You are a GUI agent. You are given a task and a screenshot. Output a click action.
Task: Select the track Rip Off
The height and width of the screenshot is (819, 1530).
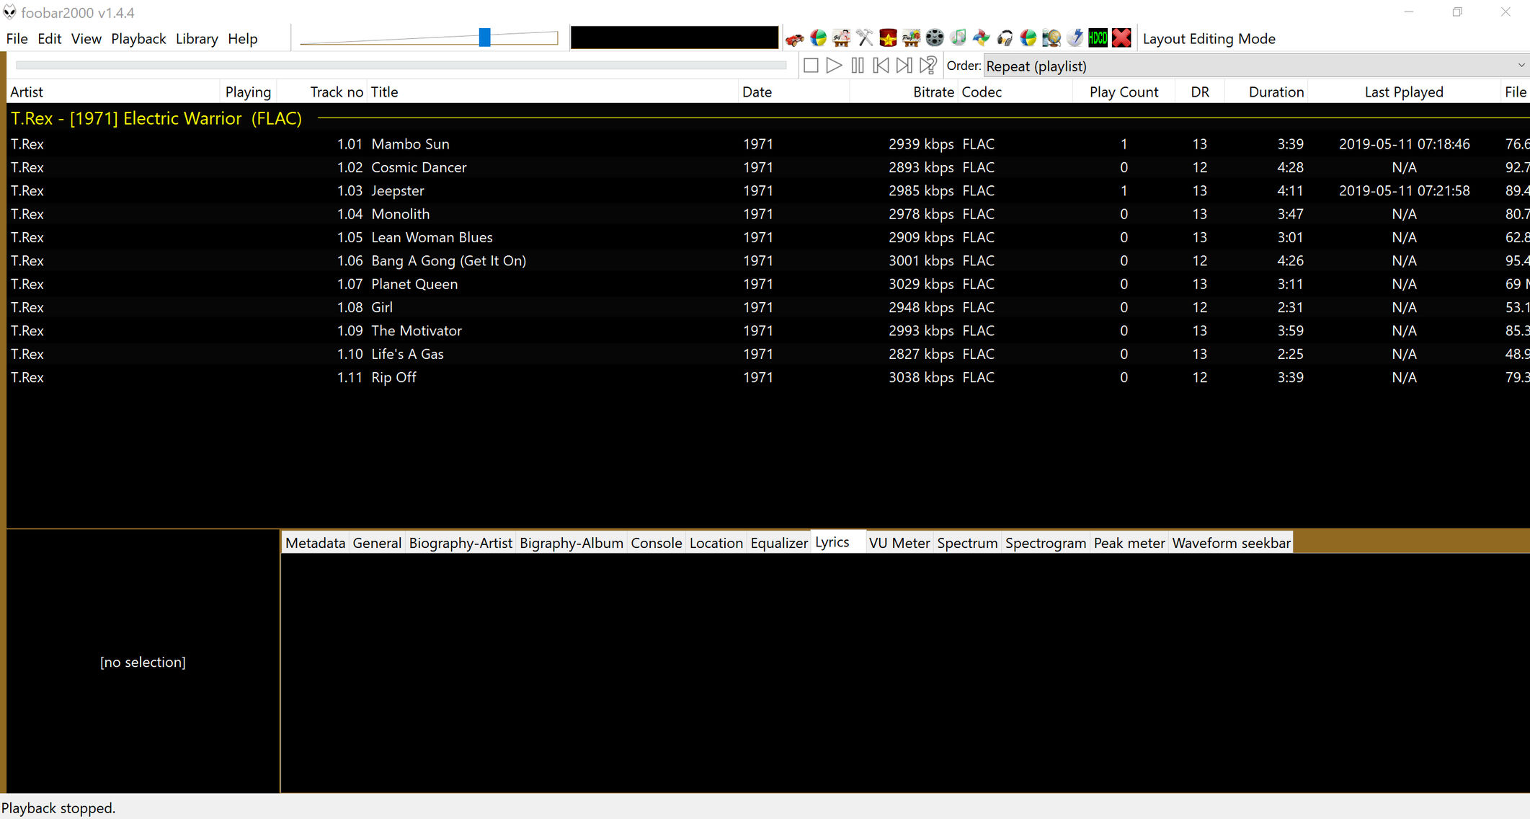pyautogui.click(x=768, y=377)
